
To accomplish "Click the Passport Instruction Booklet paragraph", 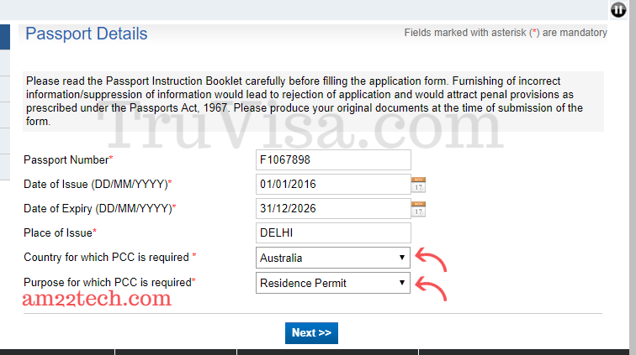I will click(311, 101).
